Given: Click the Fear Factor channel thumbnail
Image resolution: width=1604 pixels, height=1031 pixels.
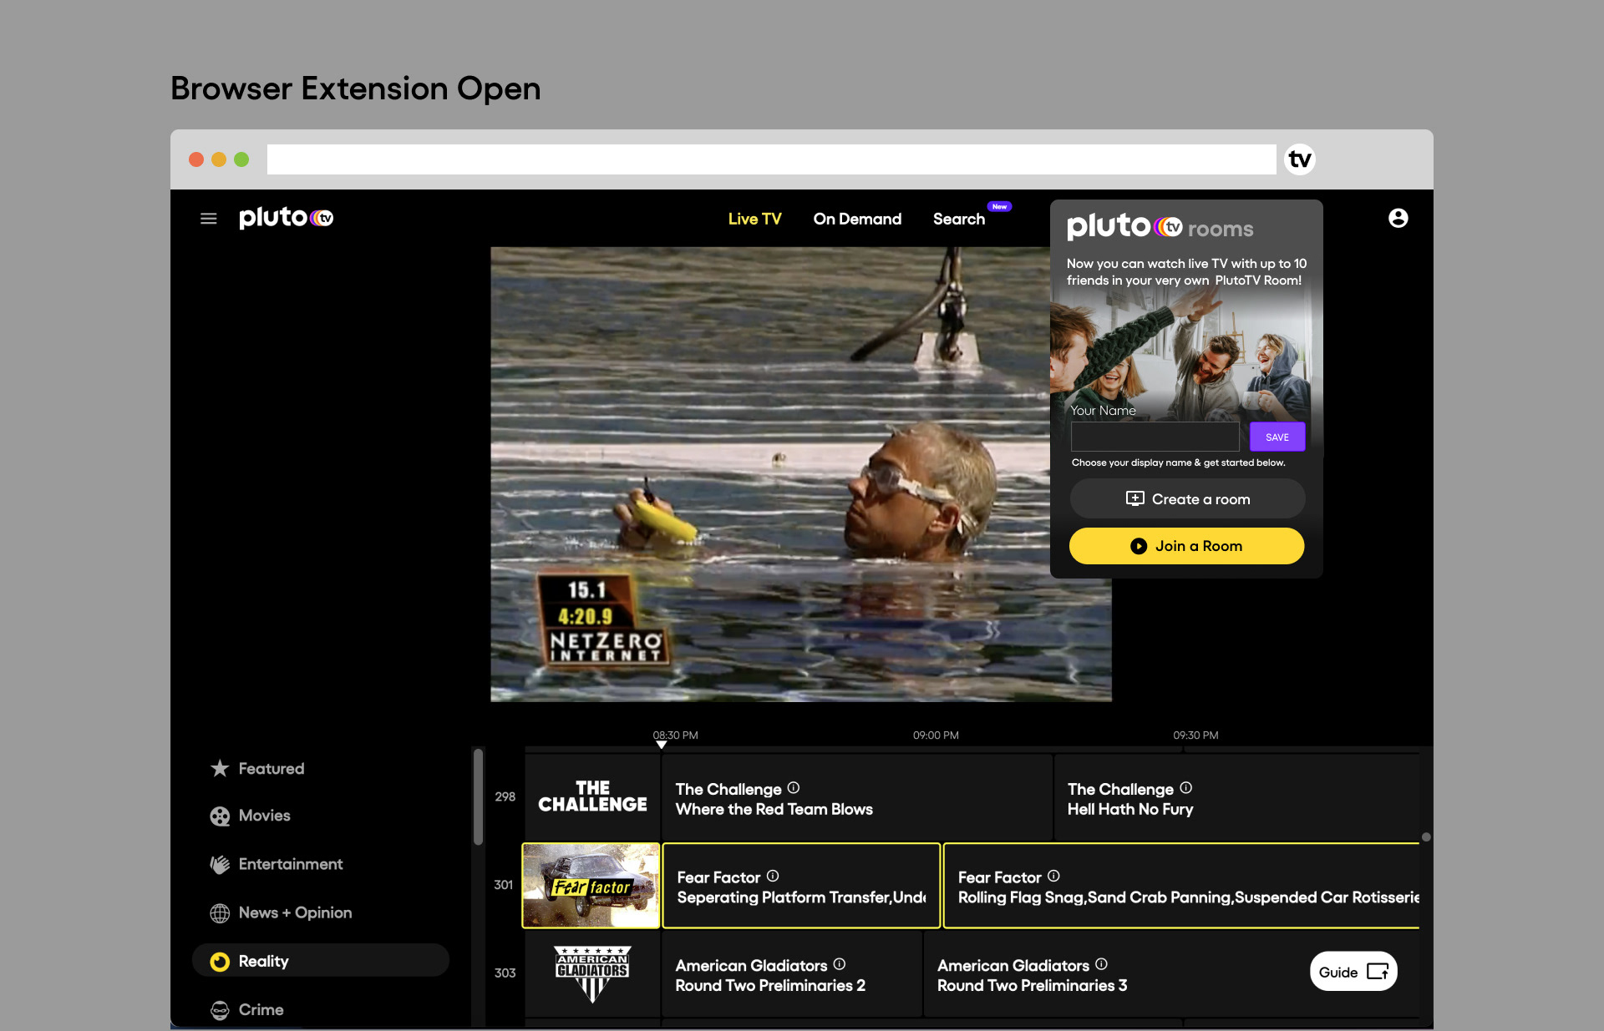Looking at the screenshot, I should point(591,886).
